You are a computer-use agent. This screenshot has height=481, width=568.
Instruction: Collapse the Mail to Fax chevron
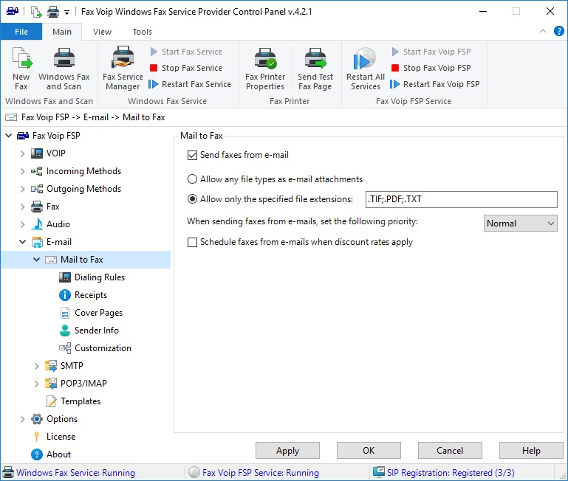37,260
